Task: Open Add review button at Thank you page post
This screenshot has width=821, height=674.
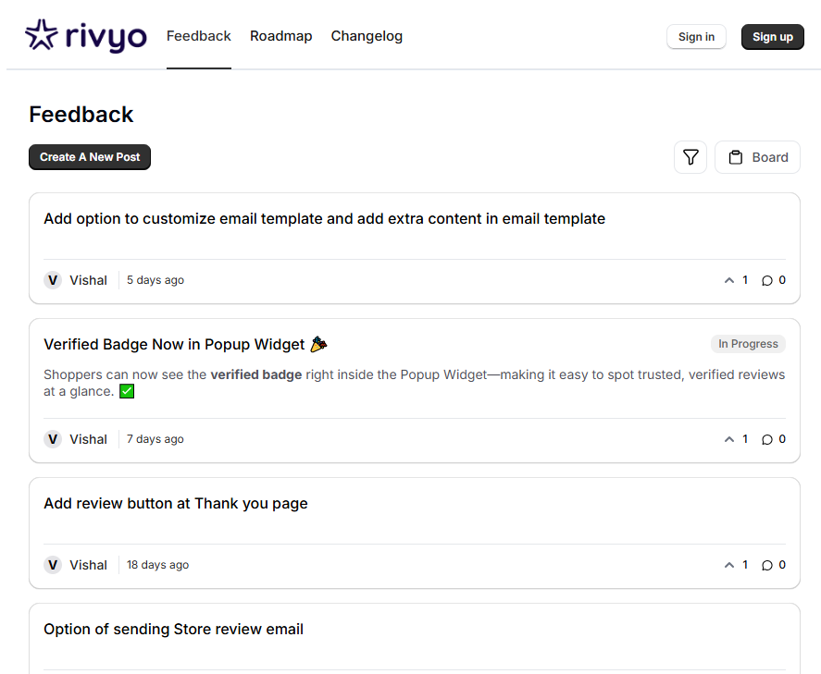Action: 176,503
